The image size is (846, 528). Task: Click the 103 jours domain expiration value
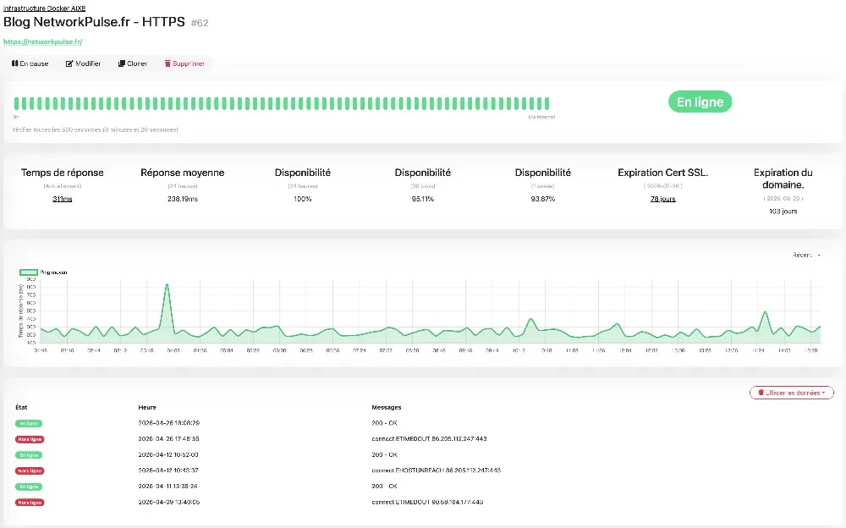[x=783, y=211]
